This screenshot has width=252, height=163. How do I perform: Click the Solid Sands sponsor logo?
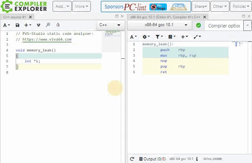[179, 7]
